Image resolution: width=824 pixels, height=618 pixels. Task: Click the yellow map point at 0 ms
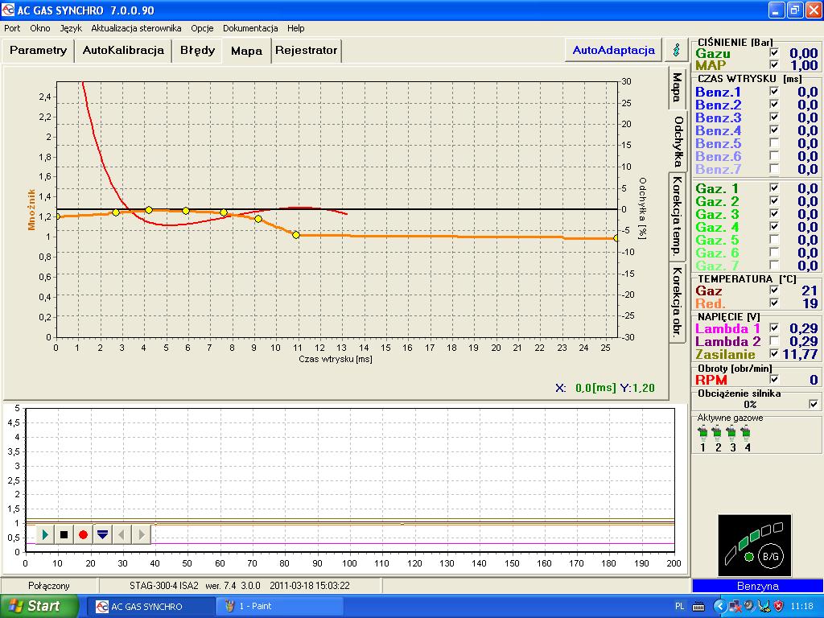[57, 216]
